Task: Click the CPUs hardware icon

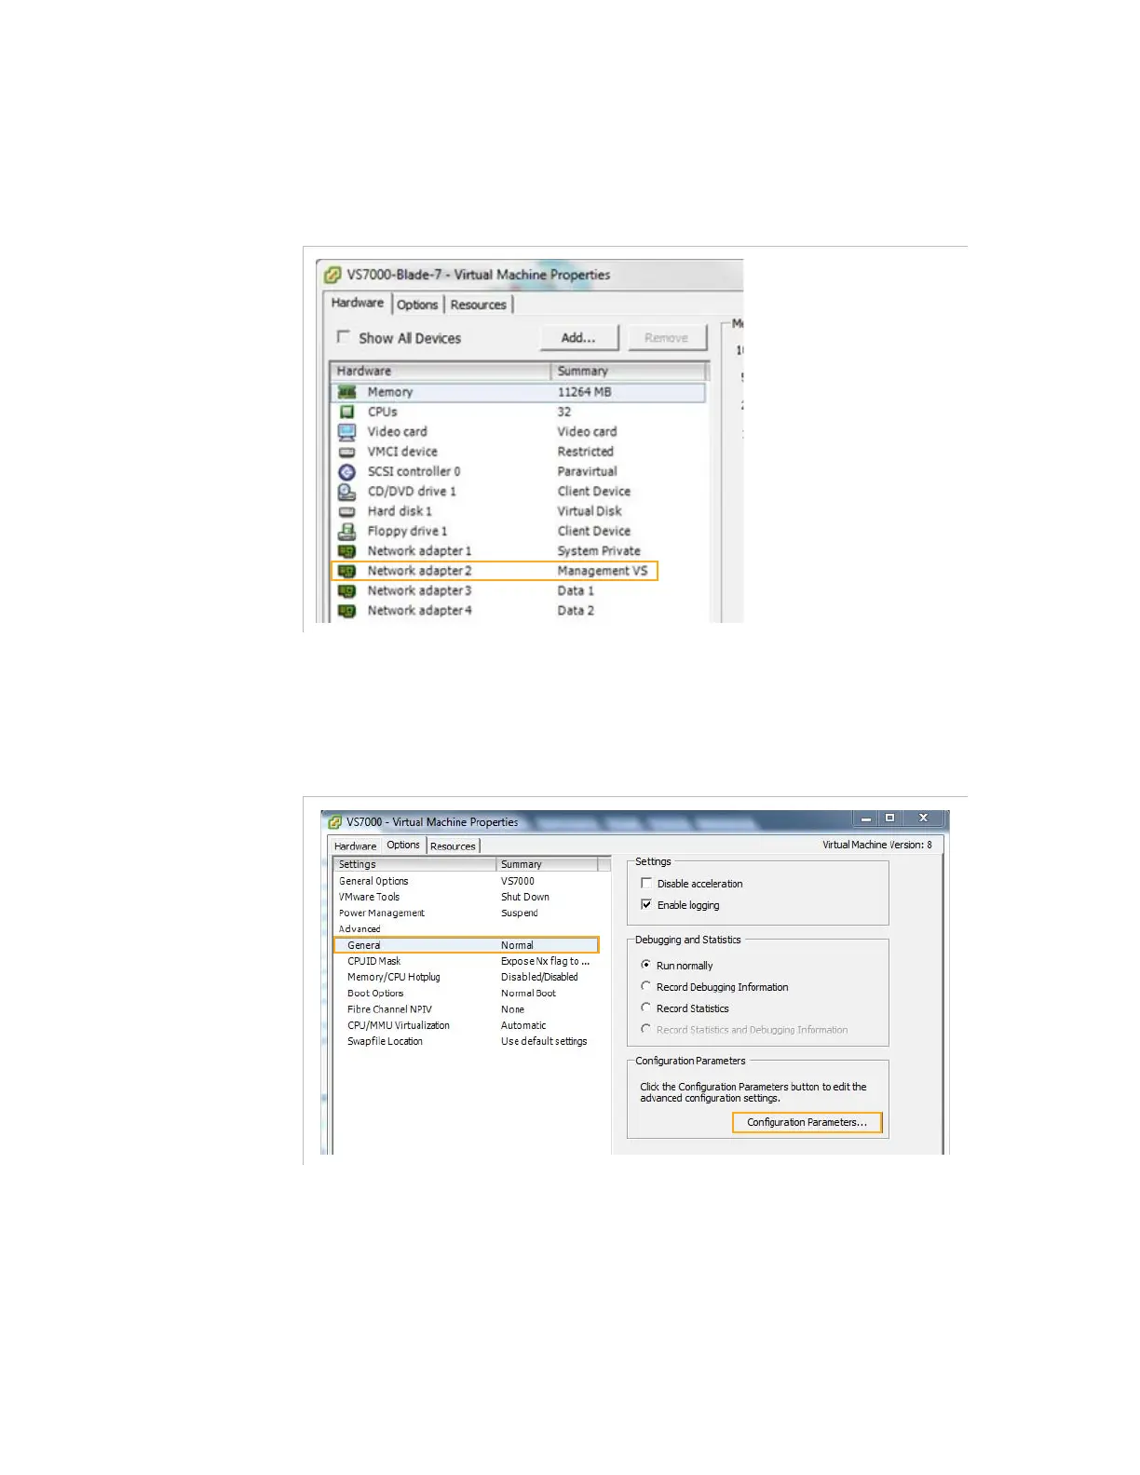Action: coord(346,412)
